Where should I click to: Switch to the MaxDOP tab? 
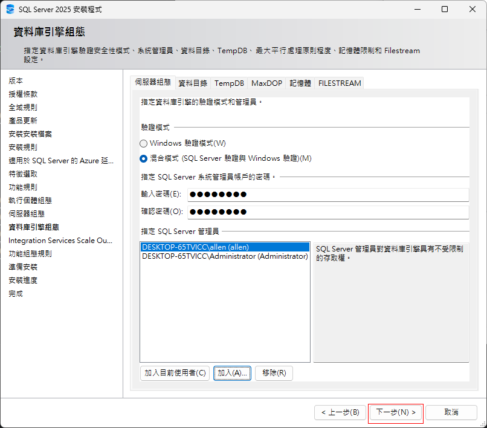click(x=267, y=83)
